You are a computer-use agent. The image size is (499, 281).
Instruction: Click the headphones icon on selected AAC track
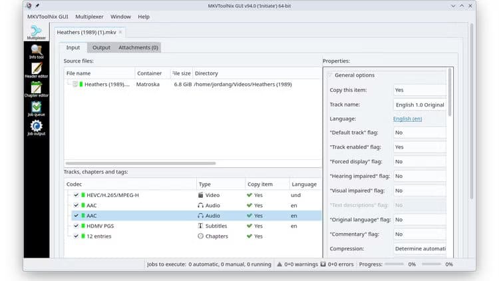200,216
